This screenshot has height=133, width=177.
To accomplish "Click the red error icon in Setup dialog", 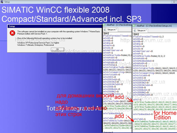I will [12, 33].
